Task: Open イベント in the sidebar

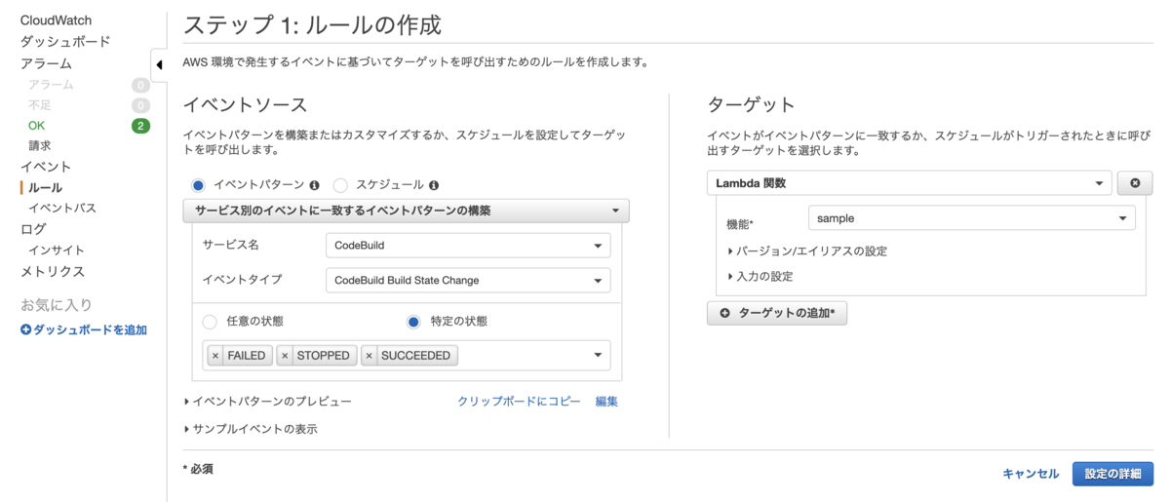Action: coord(46,167)
